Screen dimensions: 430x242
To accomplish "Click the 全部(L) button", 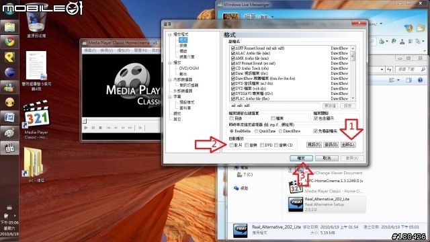I will pyautogui.click(x=348, y=145).
